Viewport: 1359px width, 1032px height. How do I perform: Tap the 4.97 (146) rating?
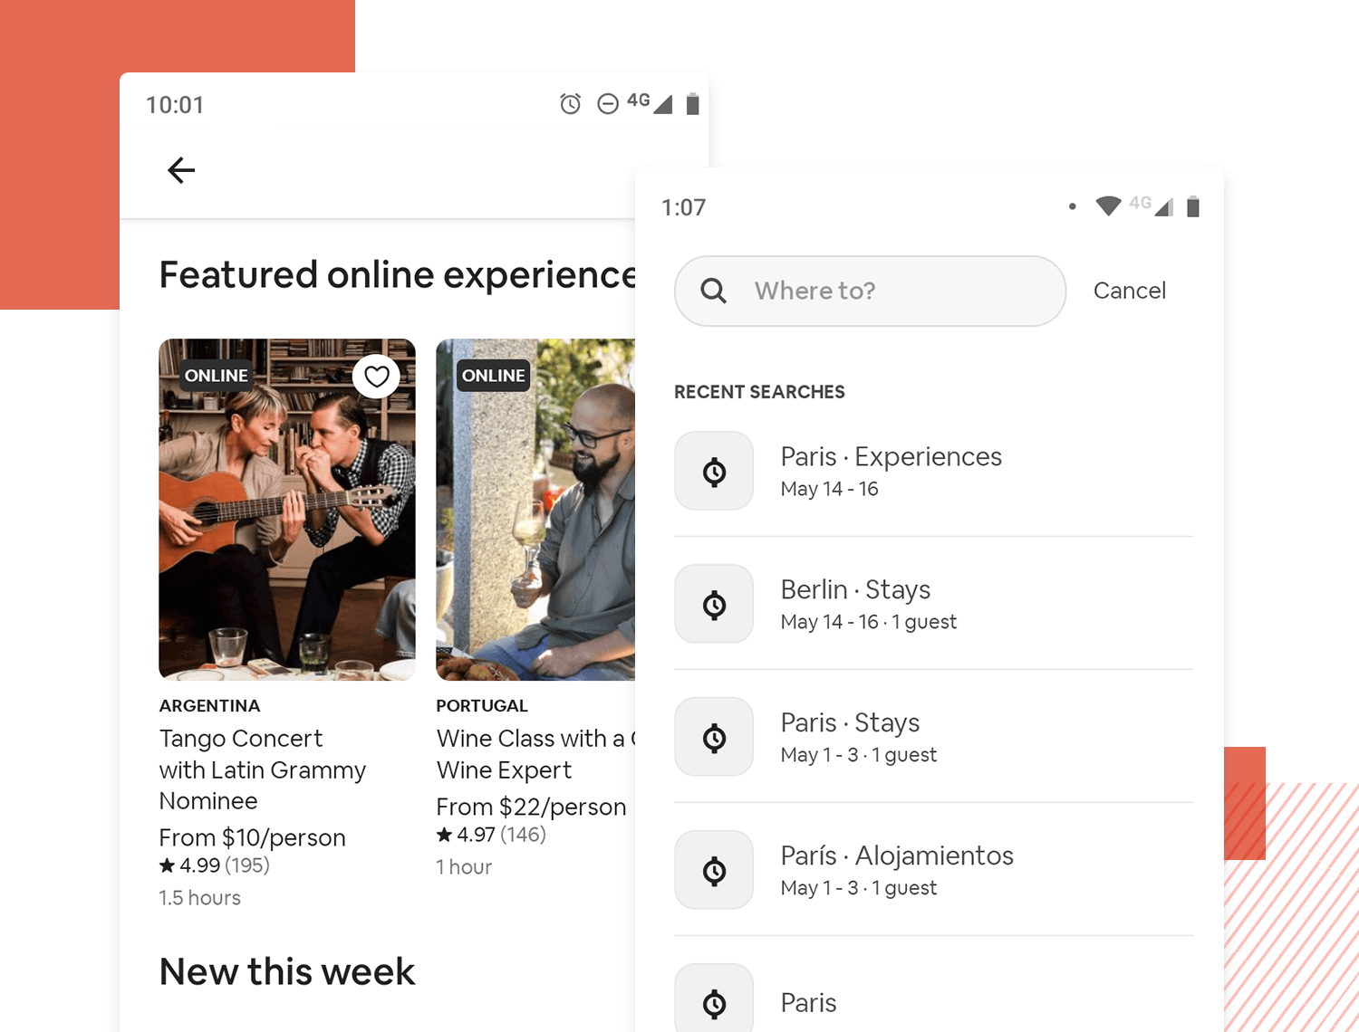(491, 835)
